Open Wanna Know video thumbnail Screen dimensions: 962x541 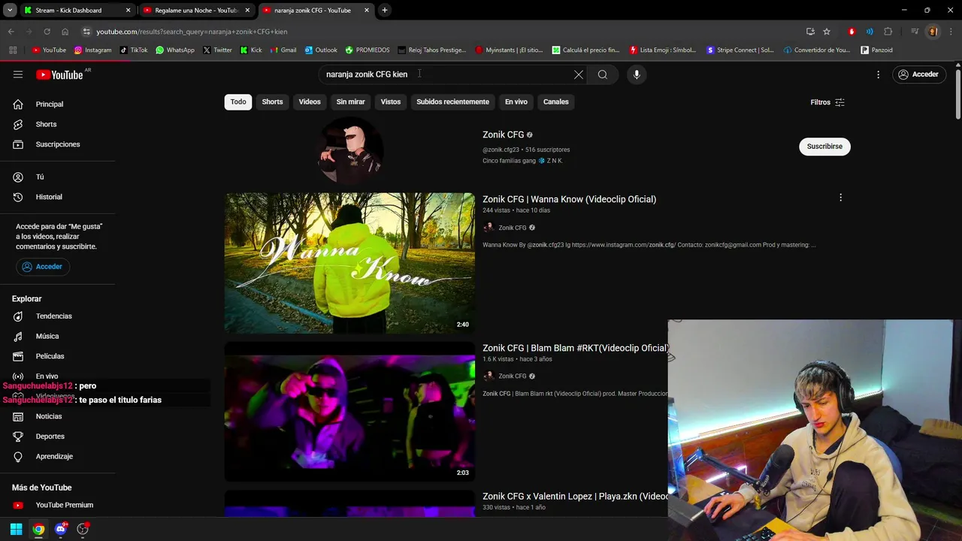coord(349,263)
